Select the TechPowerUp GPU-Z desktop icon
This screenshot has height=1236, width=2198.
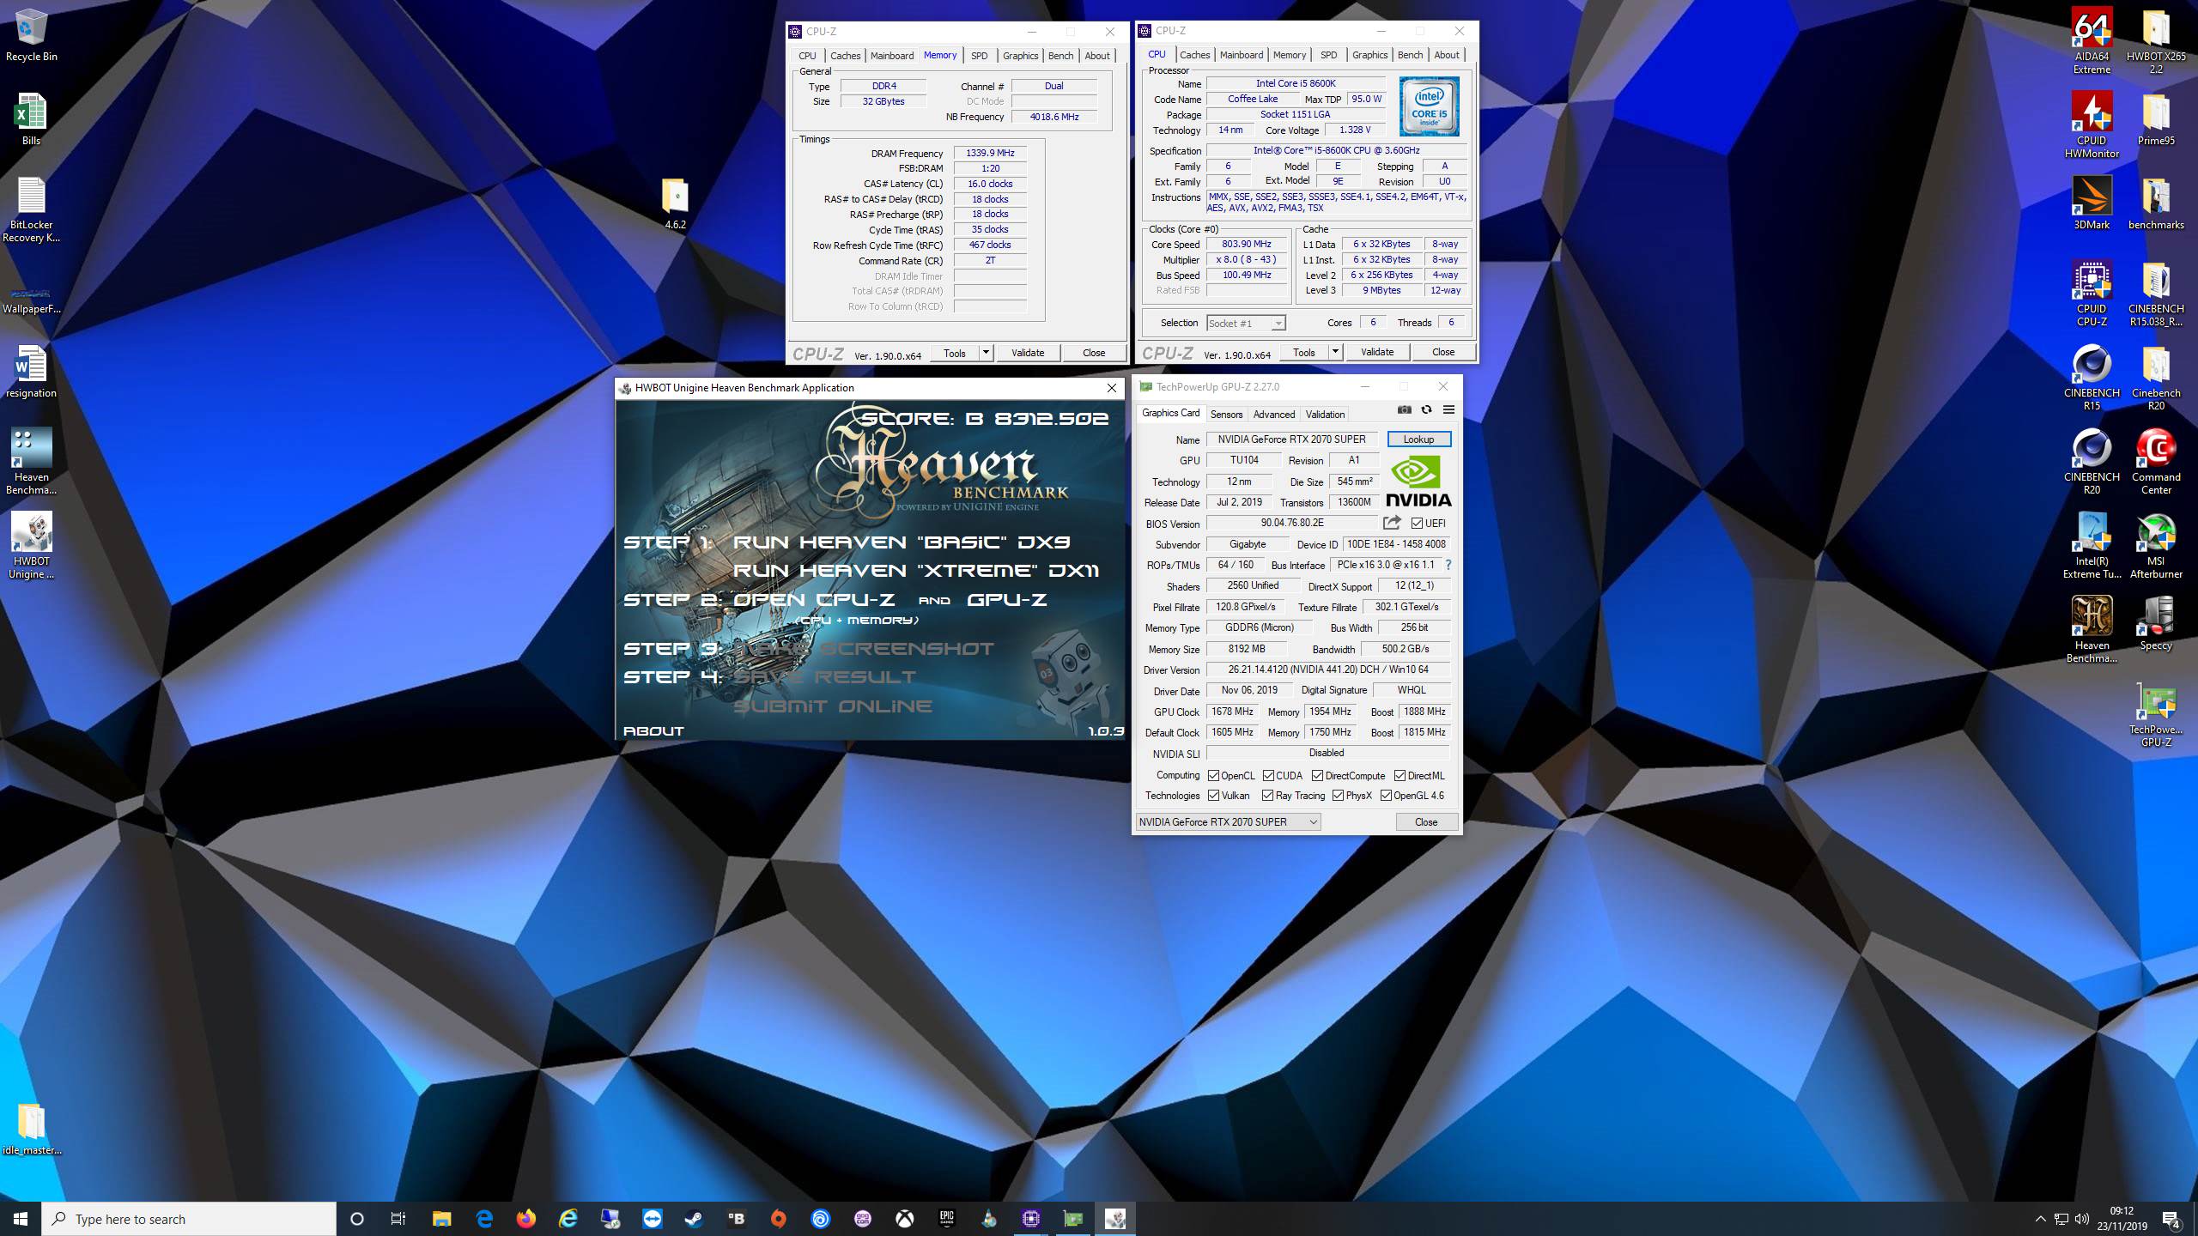[2156, 715]
